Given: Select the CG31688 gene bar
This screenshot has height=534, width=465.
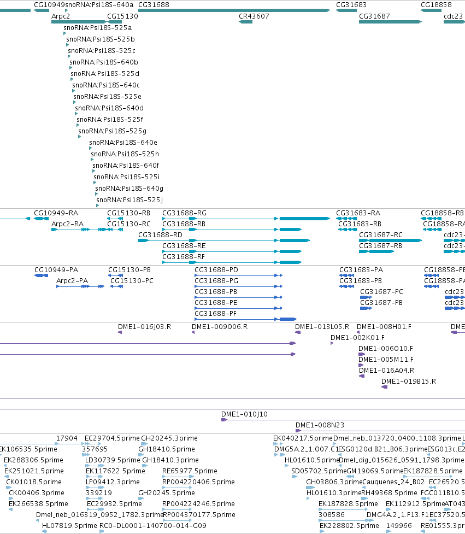Looking at the screenshot, I should pyautogui.click(x=234, y=10).
